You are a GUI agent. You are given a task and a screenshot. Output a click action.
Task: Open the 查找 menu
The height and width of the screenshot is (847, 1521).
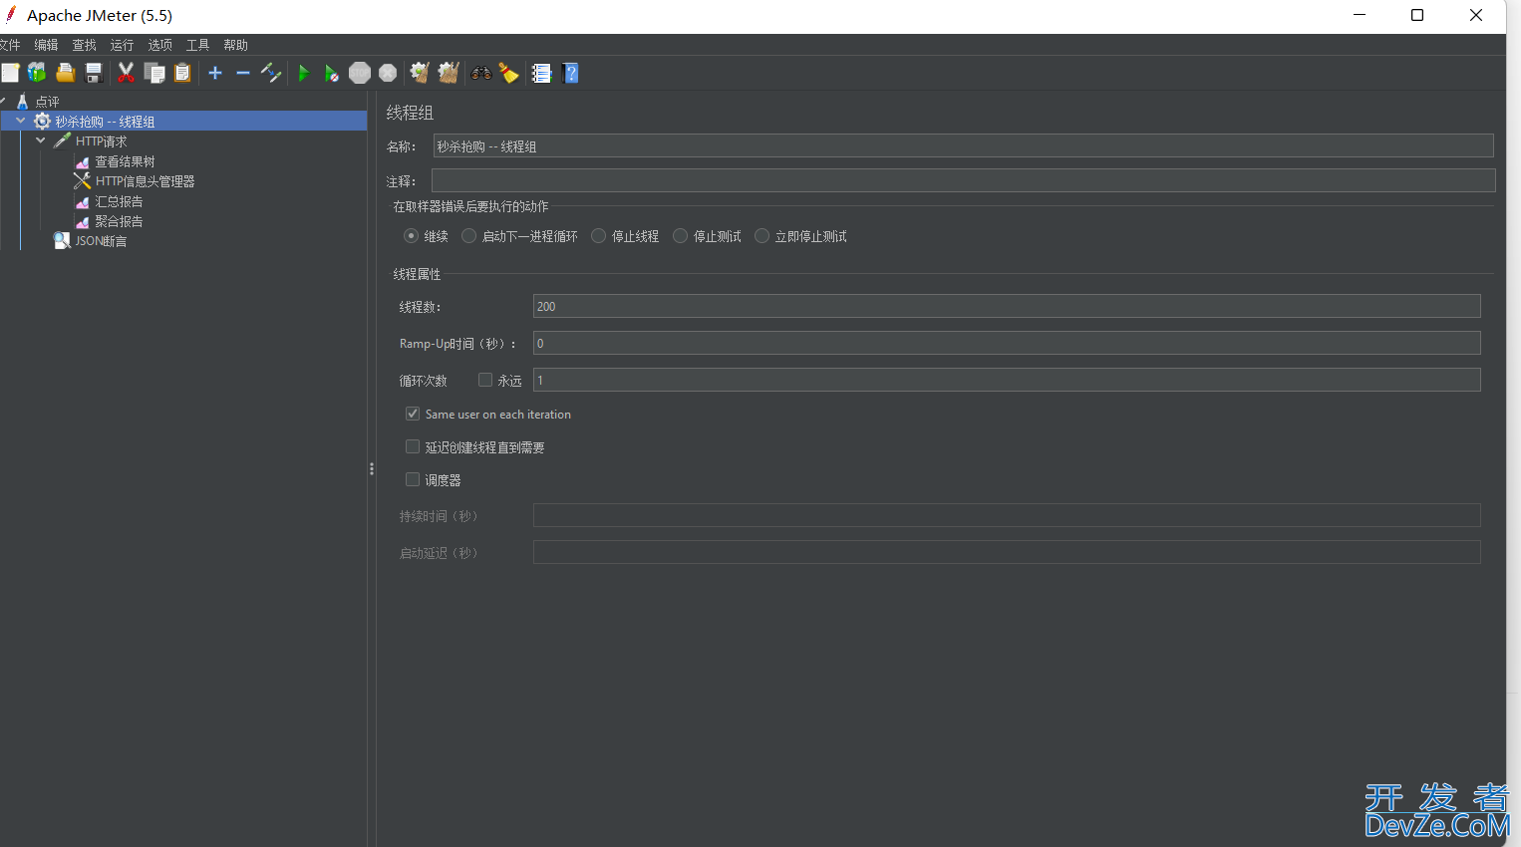pos(84,45)
